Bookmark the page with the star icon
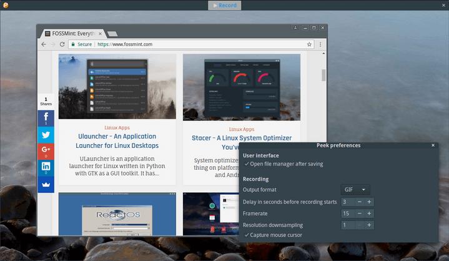The width and height of the screenshot is (449, 261). 309,44
